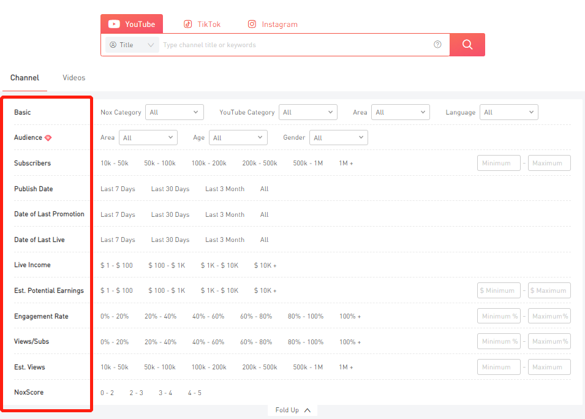
Task: Open the YouTube Category dropdown
Action: pyautogui.click(x=308, y=112)
